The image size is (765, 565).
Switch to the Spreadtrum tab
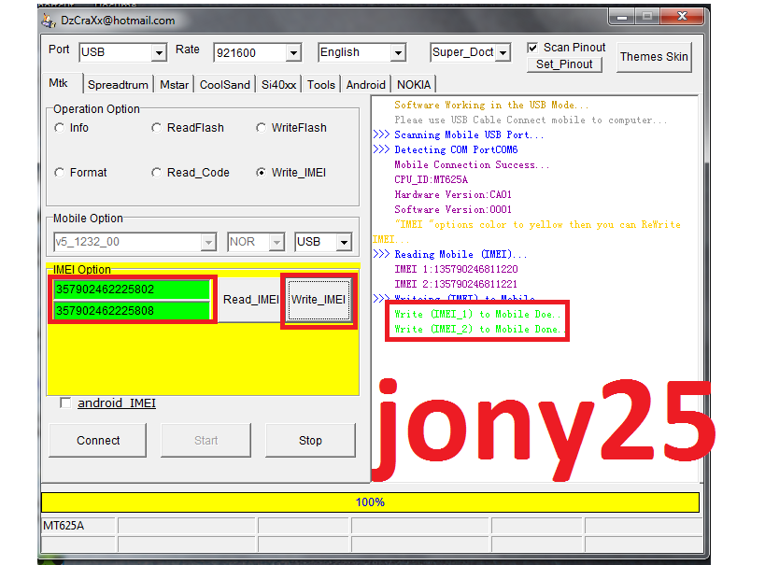118,85
